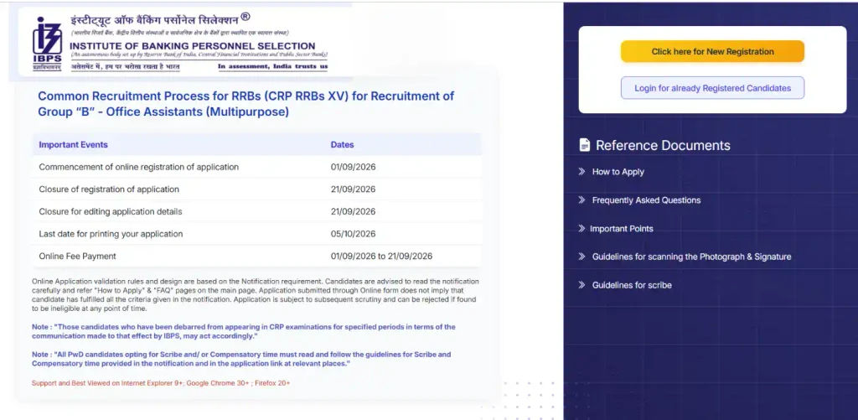This screenshot has height=420, width=858.
Task: Click the Common Recruitment Process for RRBs title
Action: click(x=246, y=104)
